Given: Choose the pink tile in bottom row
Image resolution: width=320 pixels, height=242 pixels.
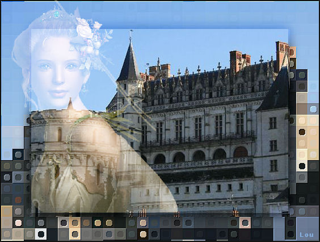Looking at the screenshot, I should point(245,223).
